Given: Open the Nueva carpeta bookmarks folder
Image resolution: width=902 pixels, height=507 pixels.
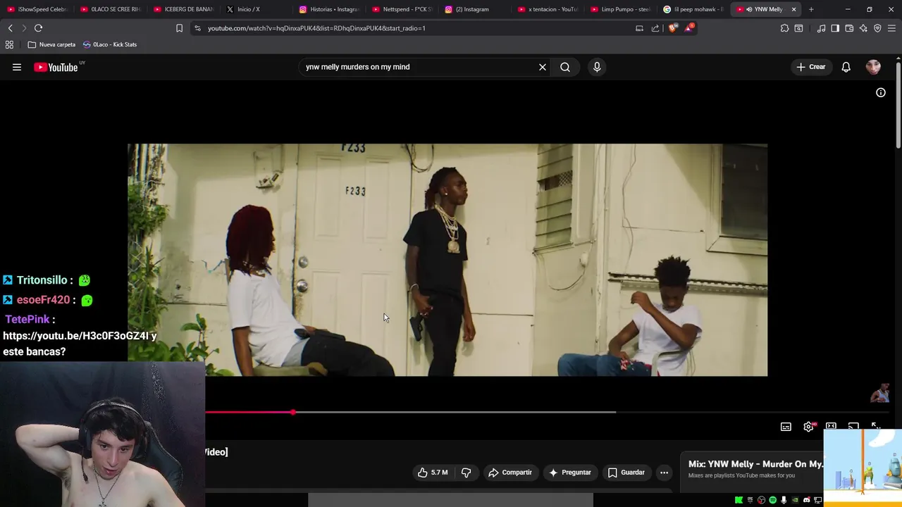Looking at the screenshot, I should pyautogui.click(x=51, y=44).
